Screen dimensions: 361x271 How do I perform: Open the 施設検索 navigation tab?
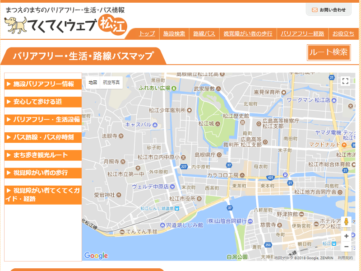click(x=174, y=34)
